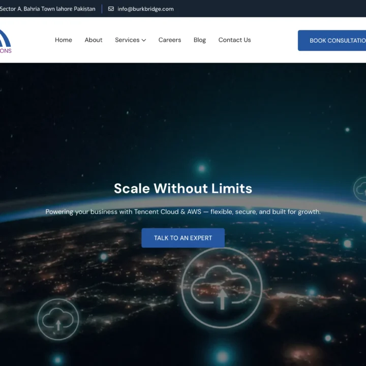Open the Home page from navigation
The image size is (366, 366).
click(x=64, y=40)
